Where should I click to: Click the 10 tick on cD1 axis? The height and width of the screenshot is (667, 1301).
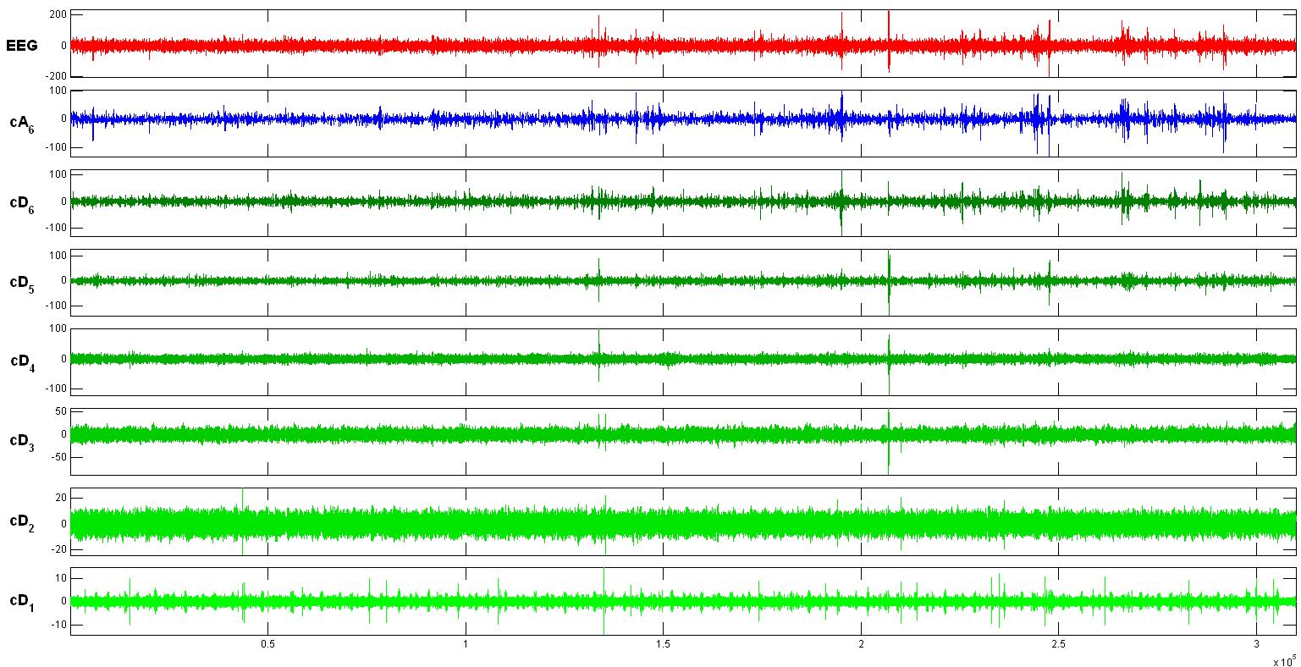coord(61,578)
